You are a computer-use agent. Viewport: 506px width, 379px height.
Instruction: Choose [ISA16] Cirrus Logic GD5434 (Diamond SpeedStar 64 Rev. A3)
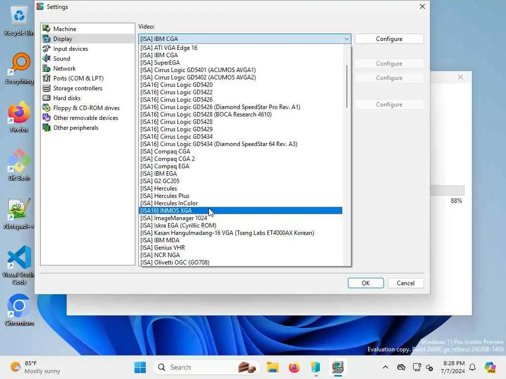(x=241, y=144)
